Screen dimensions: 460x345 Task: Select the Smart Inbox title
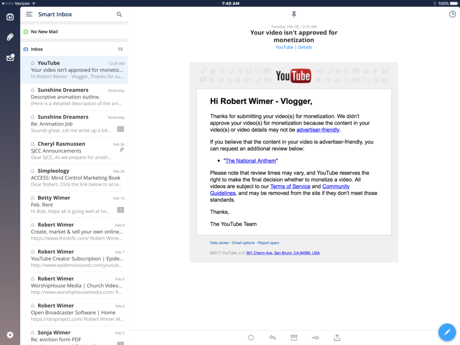55,14
